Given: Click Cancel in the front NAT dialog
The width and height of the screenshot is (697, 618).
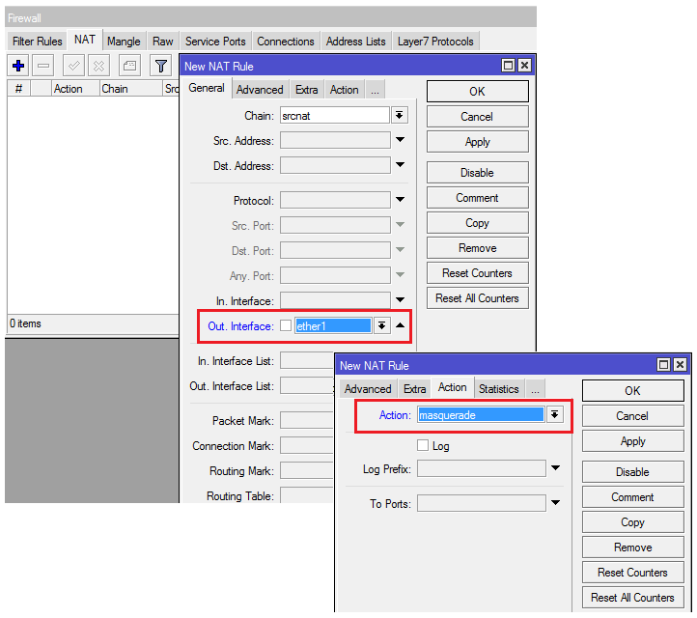Looking at the screenshot, I should coord(632,416).
